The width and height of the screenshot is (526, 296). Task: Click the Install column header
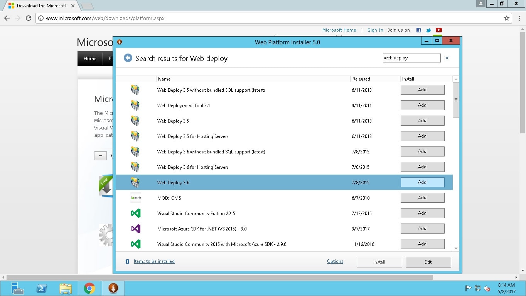click(x=427, y=79)
